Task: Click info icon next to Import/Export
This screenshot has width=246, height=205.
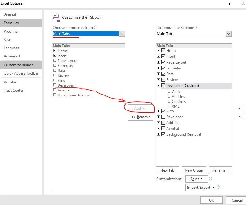Action: pos(218,187)
